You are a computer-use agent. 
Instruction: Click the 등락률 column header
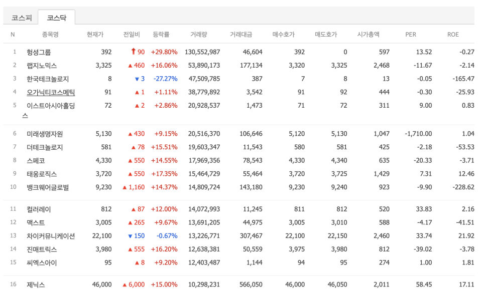click(161, 35)
